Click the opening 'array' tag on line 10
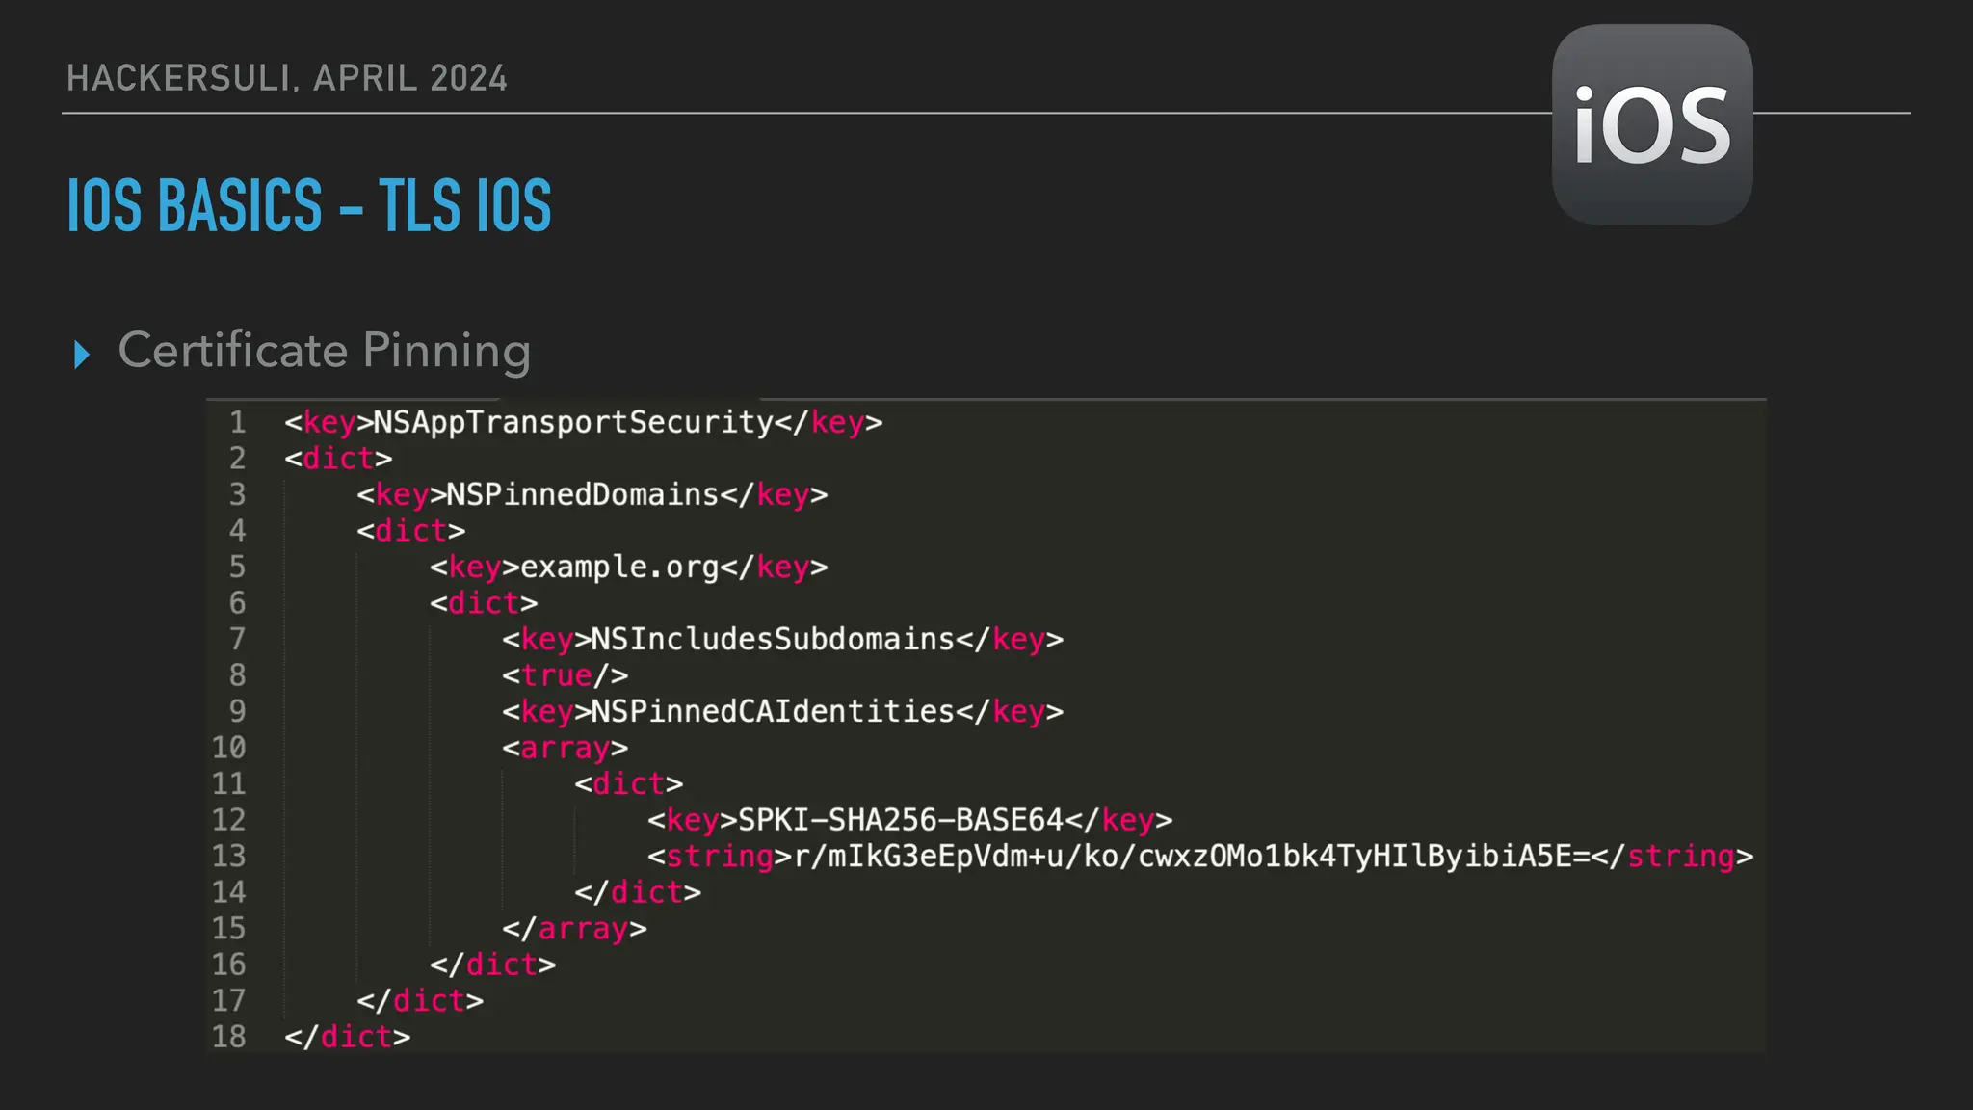1973x1110 pixels. coord(566,749)
